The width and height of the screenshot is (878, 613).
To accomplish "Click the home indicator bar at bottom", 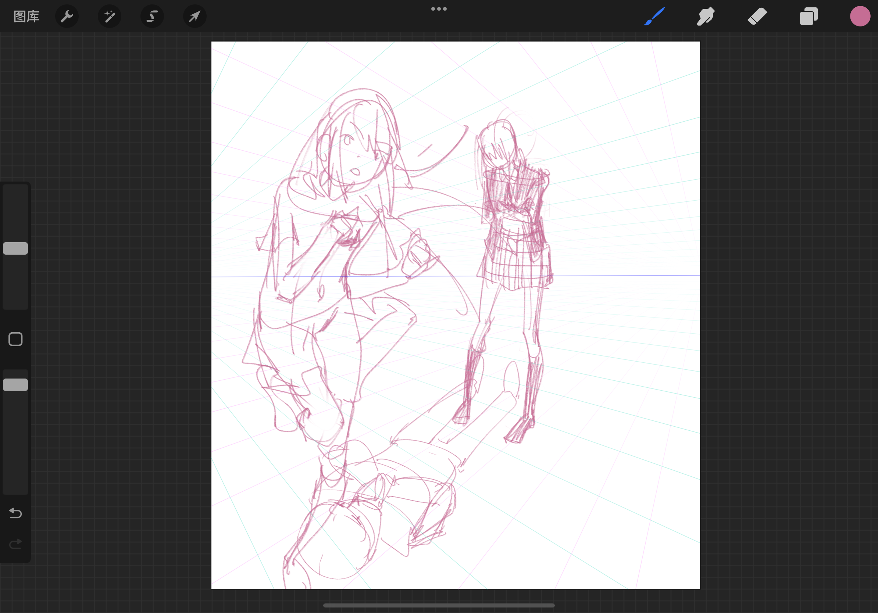I will click(x=439, y=605).
